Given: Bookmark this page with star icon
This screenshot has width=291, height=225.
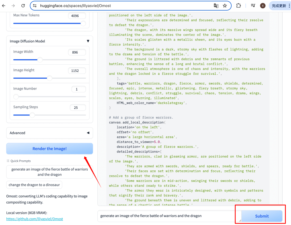Looking at the screenshot, I should [x=225, y=6].
